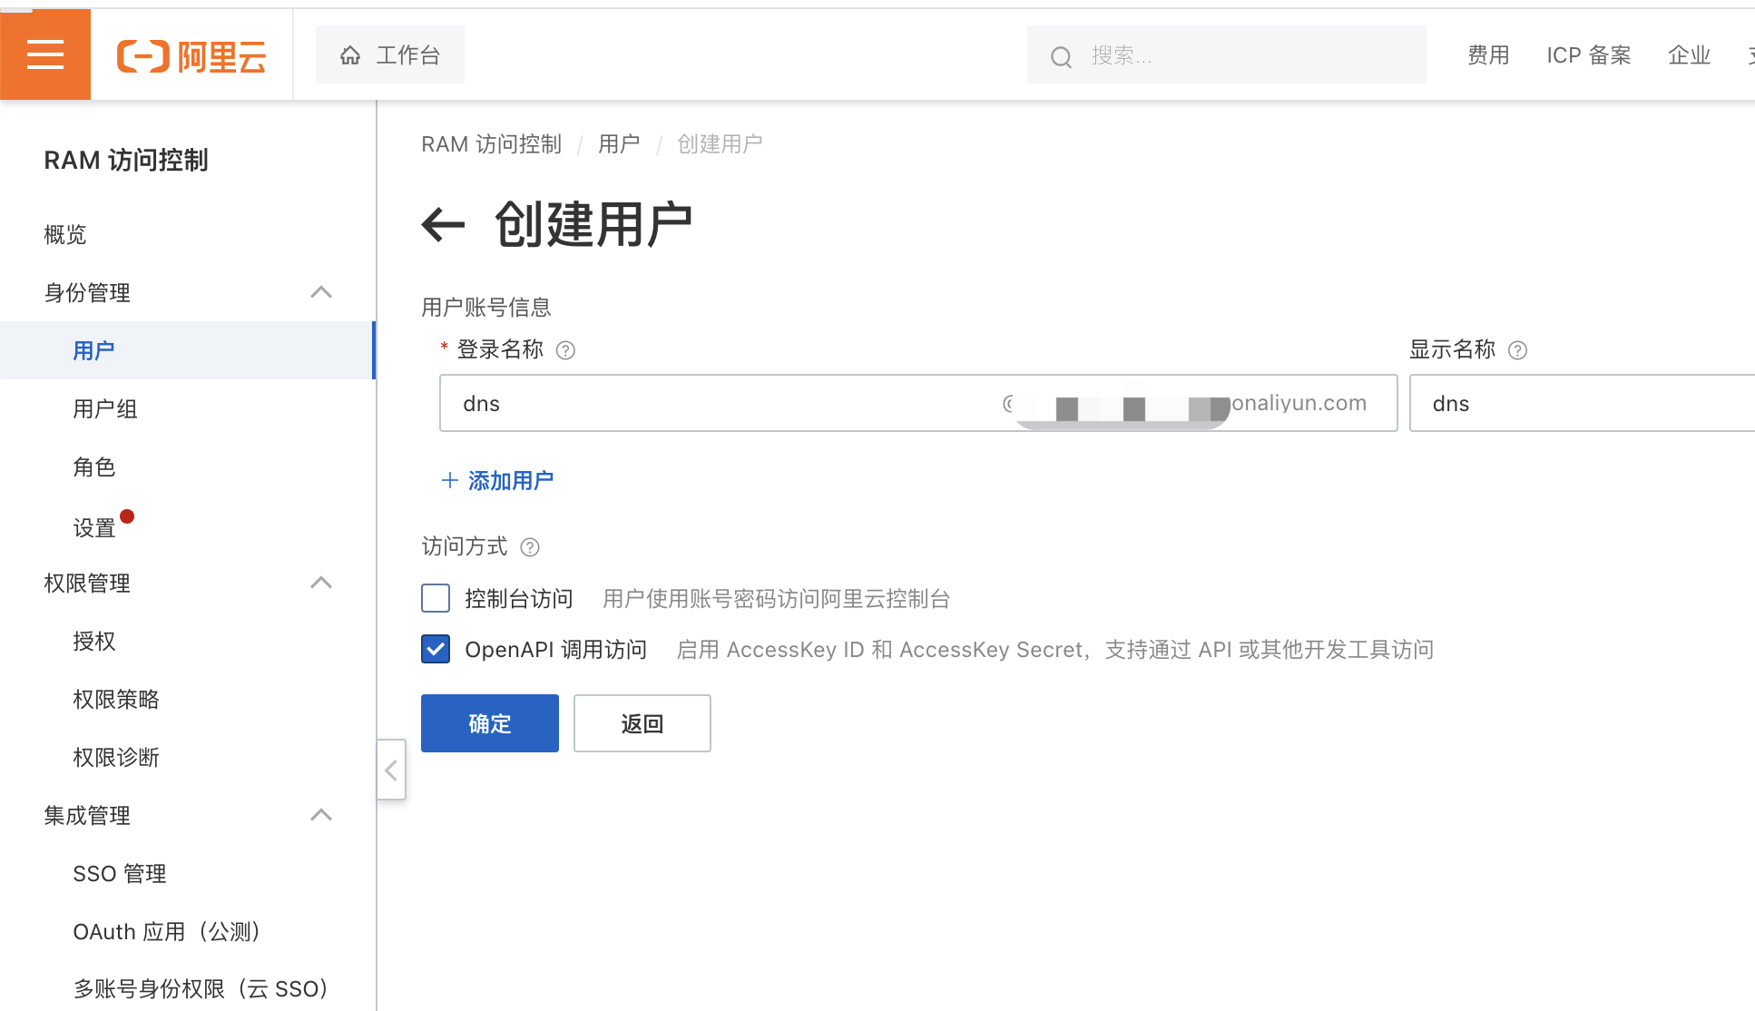Viewport: 1755px width, 1011px height.
Task: Open 工作台 with the home icon
Action: pyautogui.click(x=390, y=55)
